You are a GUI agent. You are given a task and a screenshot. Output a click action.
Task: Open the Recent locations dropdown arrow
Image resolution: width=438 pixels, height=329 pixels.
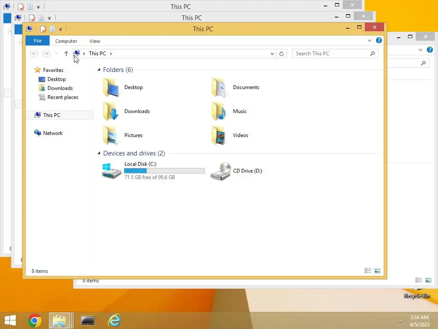tap(56, 54)
